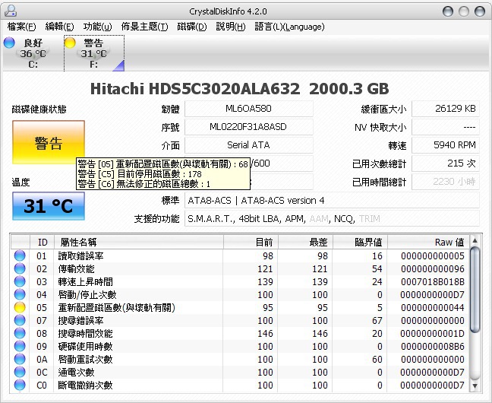Click the last round window button in title bar
The height and width of the screenshot is (403, 492).
480,11
